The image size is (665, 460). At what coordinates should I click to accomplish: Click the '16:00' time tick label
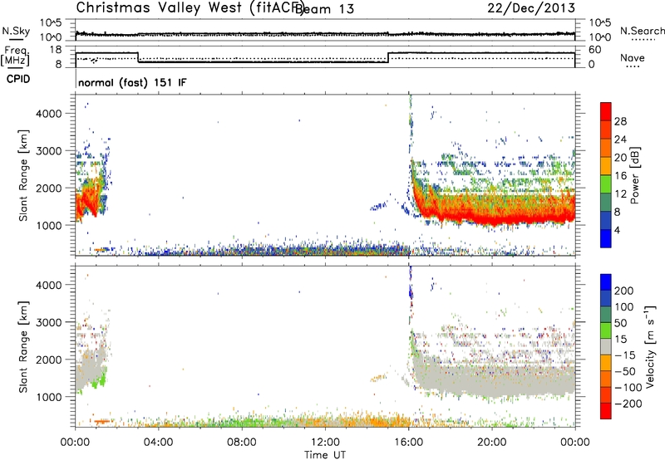[408, 443]
